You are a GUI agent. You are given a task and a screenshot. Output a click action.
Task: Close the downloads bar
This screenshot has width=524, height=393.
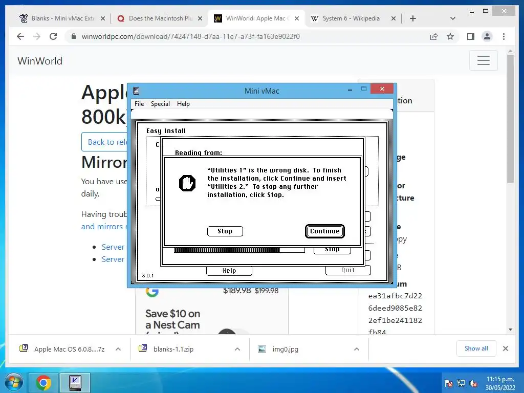(506, 348)
